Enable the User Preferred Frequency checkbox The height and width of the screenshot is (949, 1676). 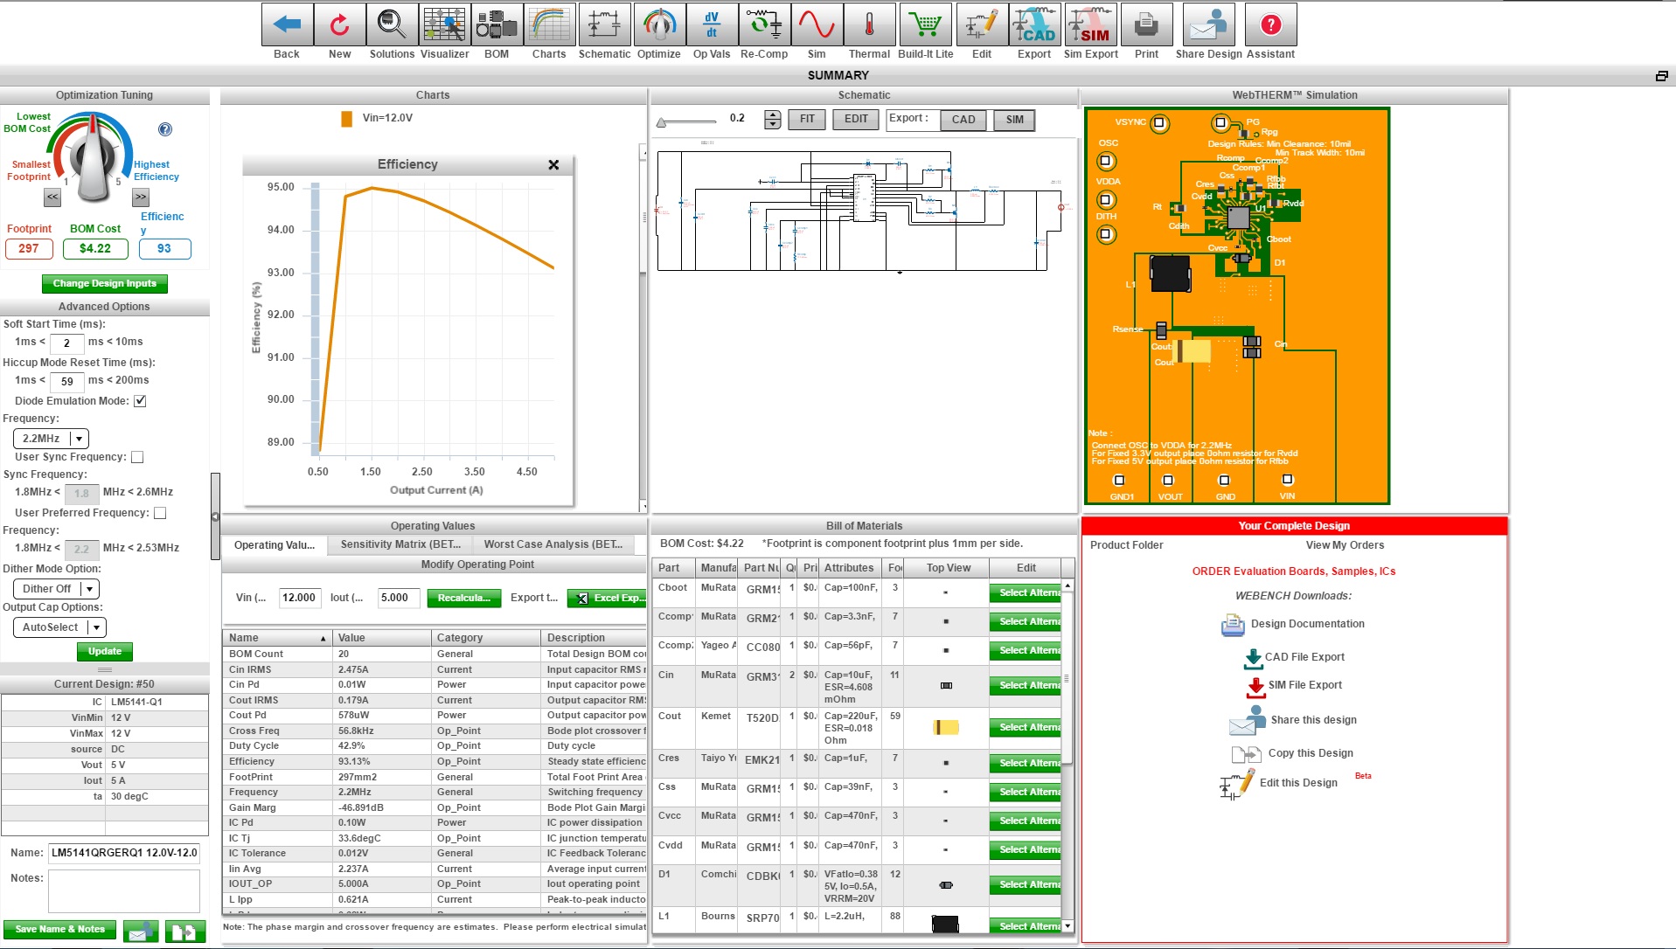pyautogui.click(x=160, y=513)
